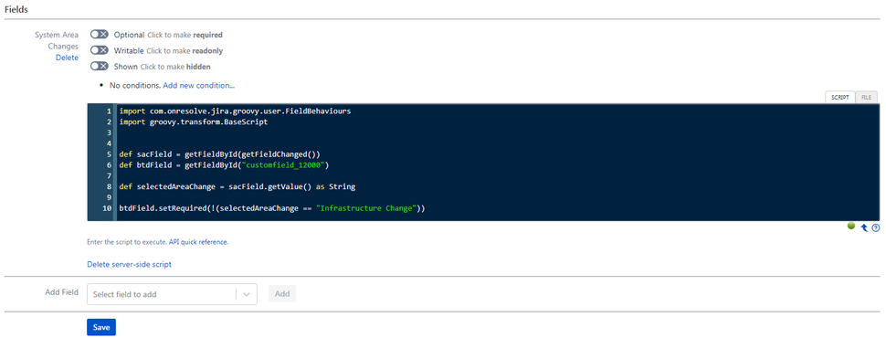
Task: Click the Add button
Action: tap(282, 294)
